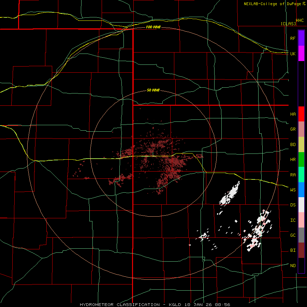Click the UK magenta legend swatch
307x307 pixels.
coord(301,54)
